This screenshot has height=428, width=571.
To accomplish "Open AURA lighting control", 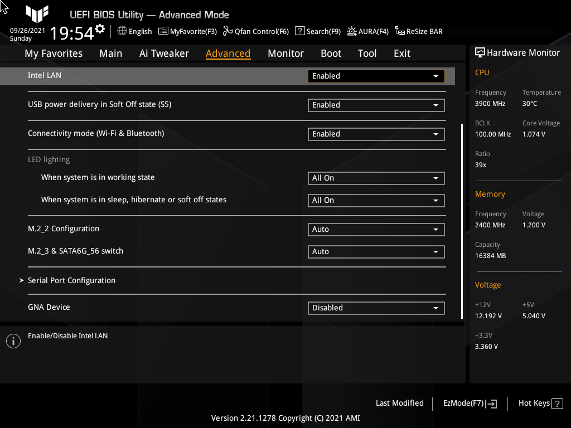I will (367, 31).
